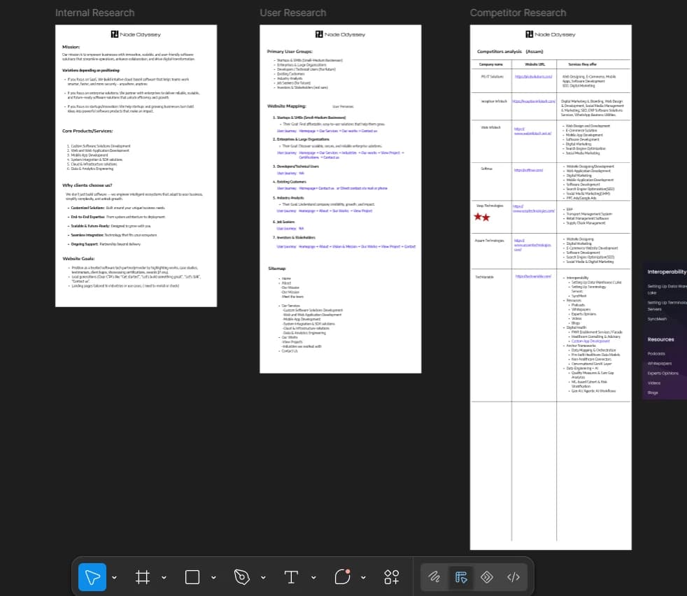Click Videos item under Resources

point(653,383)
